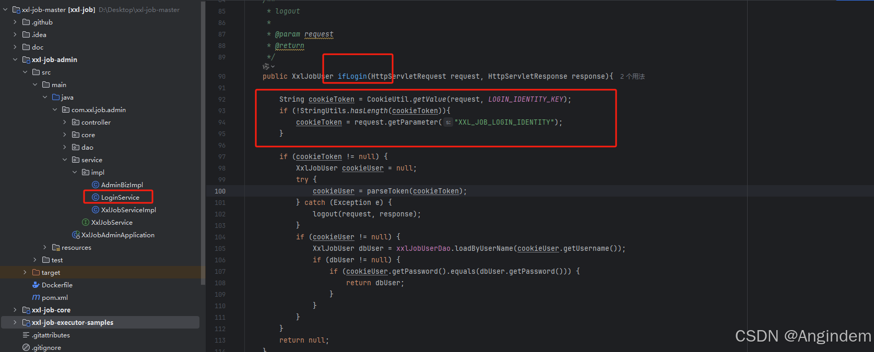Click the ifLogin method name

coord(352,76)
